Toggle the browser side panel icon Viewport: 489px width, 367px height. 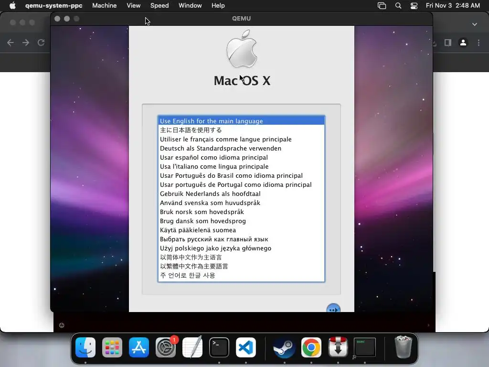(448, 43)
